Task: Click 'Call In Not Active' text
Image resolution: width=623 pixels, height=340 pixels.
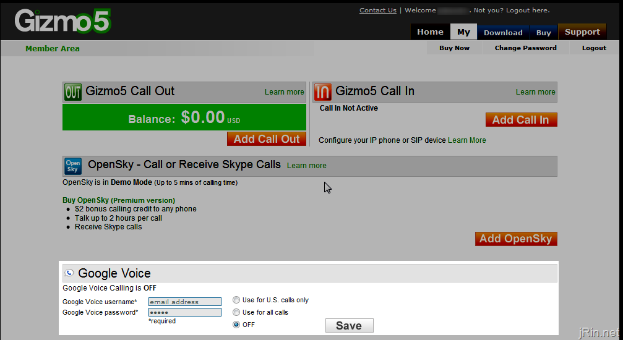Action: 349,108
